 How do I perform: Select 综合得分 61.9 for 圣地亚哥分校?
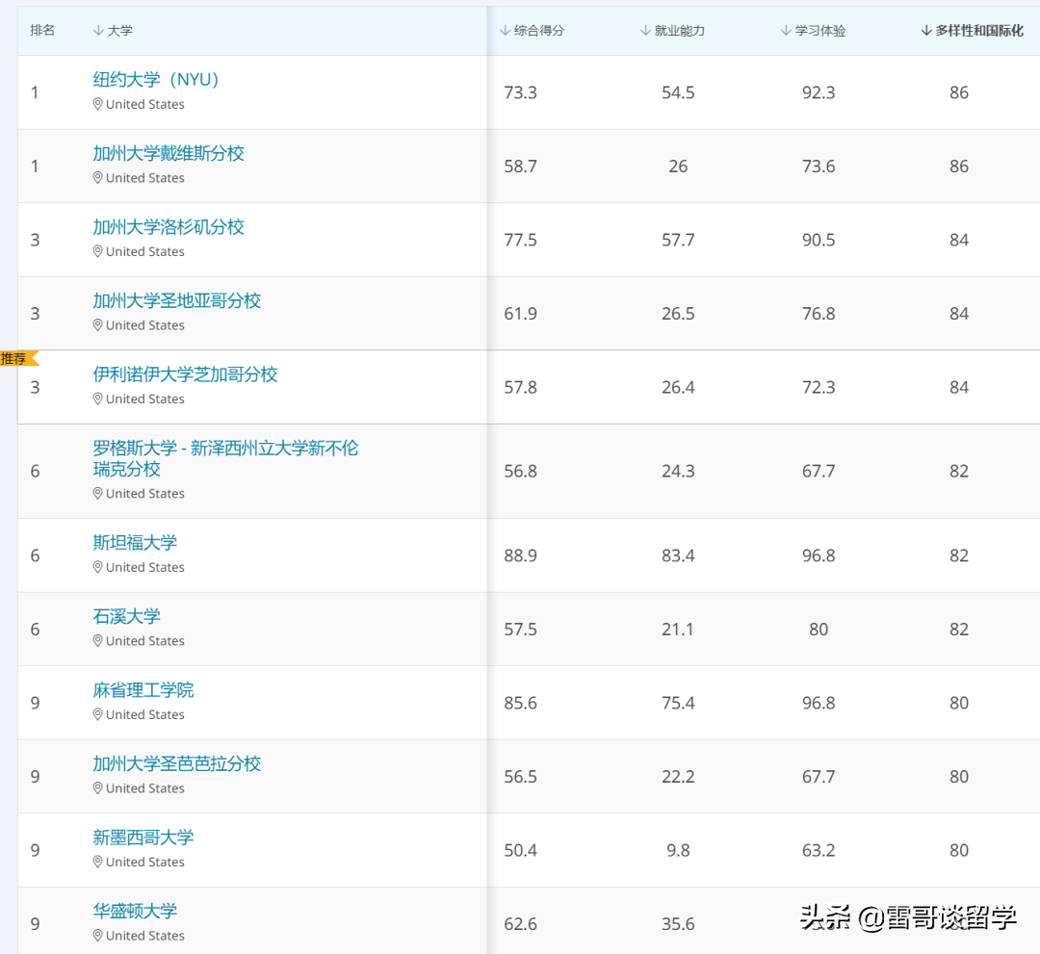[520, 313]
